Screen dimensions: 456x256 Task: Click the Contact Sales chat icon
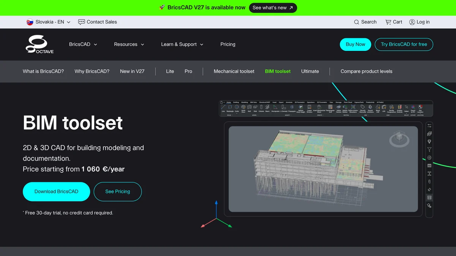pos(81,22)
